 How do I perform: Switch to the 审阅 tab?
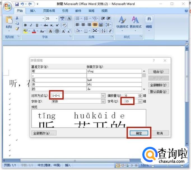click(x=91, y=11)
